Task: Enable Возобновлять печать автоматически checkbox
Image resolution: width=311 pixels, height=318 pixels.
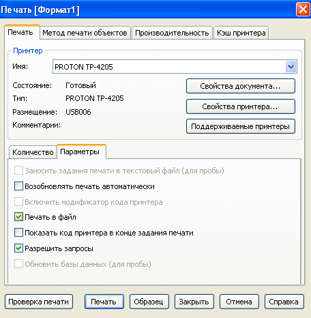Action: pyautogui.click(x=18, y=186)
